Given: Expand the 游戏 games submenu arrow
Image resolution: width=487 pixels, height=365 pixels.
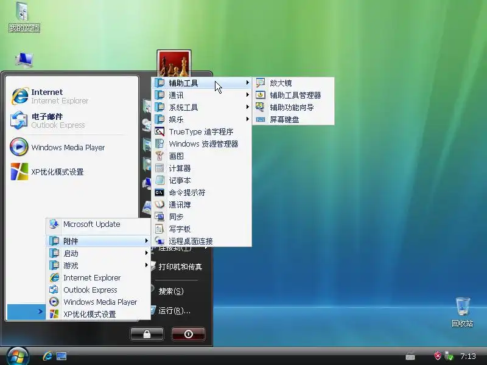Looking at the screenshot, I should (x=147, y=265).
